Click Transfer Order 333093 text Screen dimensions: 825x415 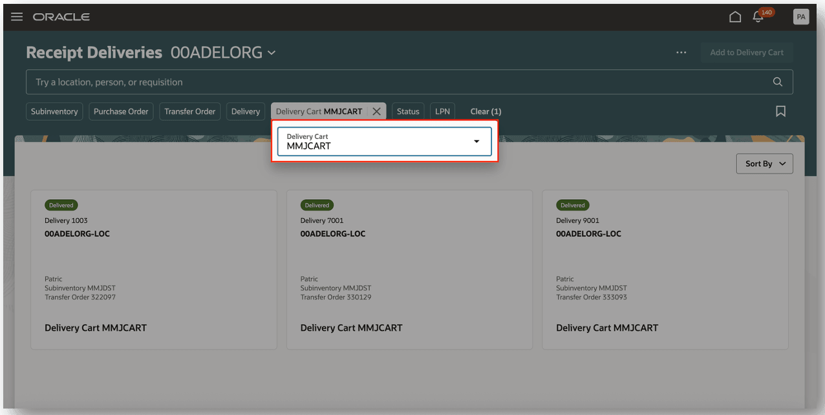pyautogui.click(x=592, y=297)
